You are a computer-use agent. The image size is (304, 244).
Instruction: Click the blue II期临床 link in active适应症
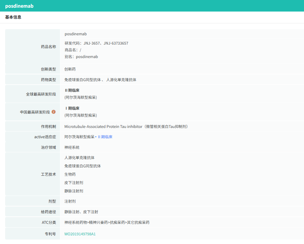[x=105, y=137]
